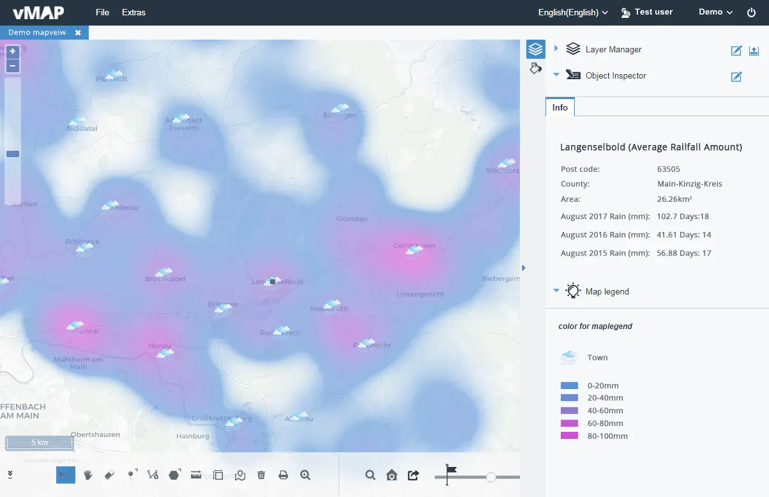Select the polygon drawing tool
The height and width of the screenshot is (497, 769).
[174, 475]
